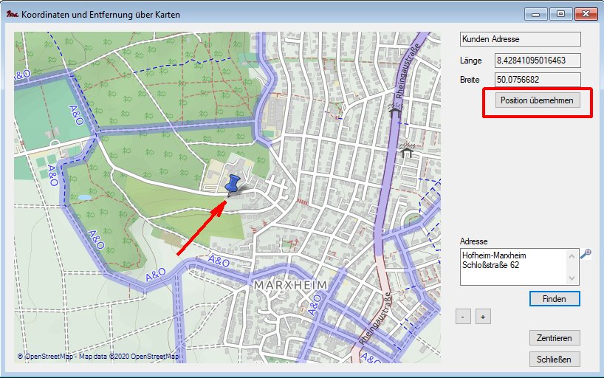Maximize the Koordinaten und Entfernung window

click(560, 13)
